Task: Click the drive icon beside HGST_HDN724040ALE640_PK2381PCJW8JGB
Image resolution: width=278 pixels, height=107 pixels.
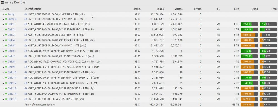Action: 26,88
